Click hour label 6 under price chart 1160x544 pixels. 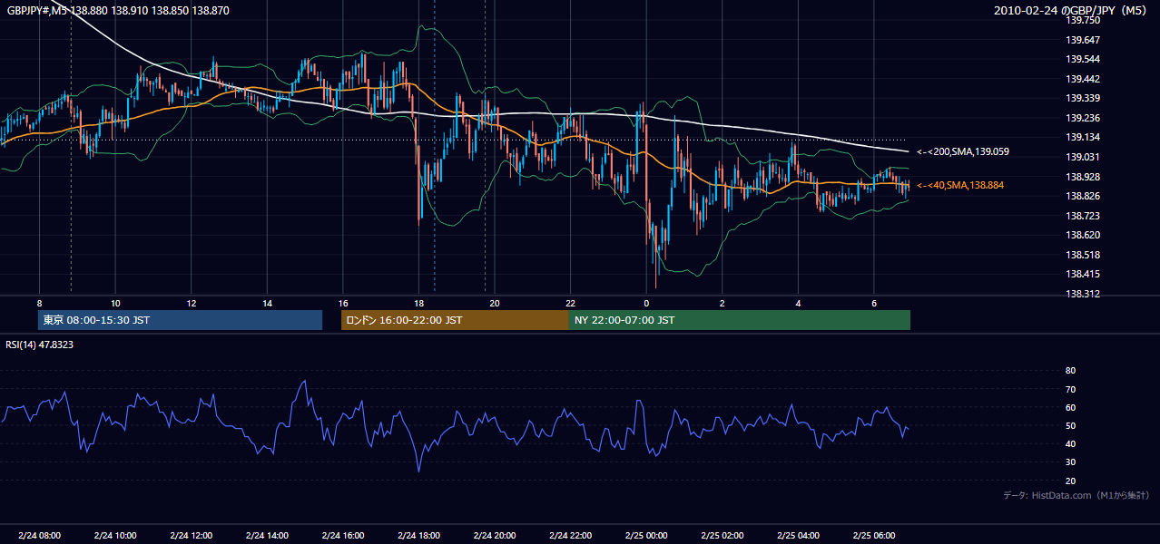[874, 303]
